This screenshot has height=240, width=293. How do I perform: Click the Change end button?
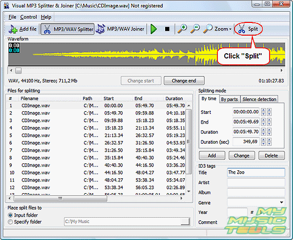click(184, 81)
